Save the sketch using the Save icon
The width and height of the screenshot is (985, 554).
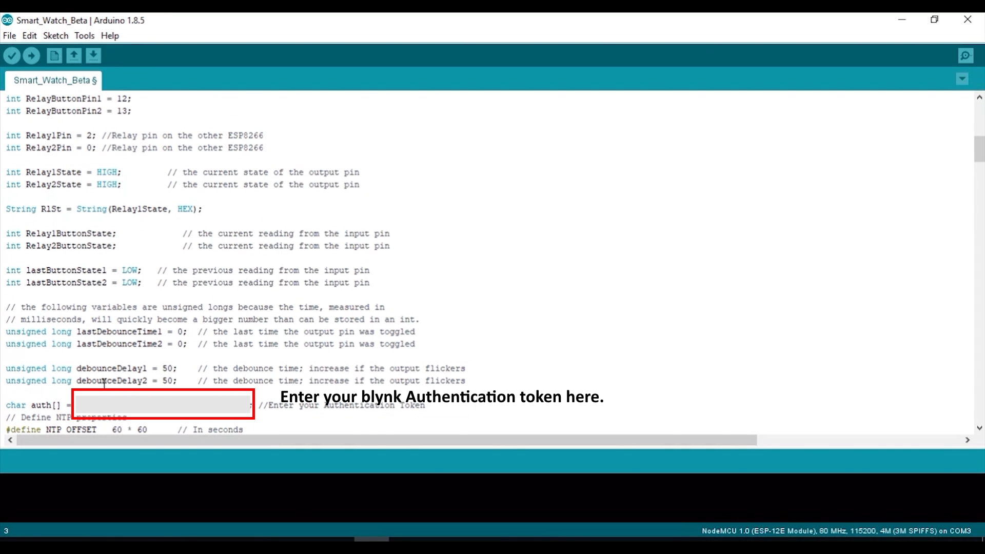pos(93,55)
